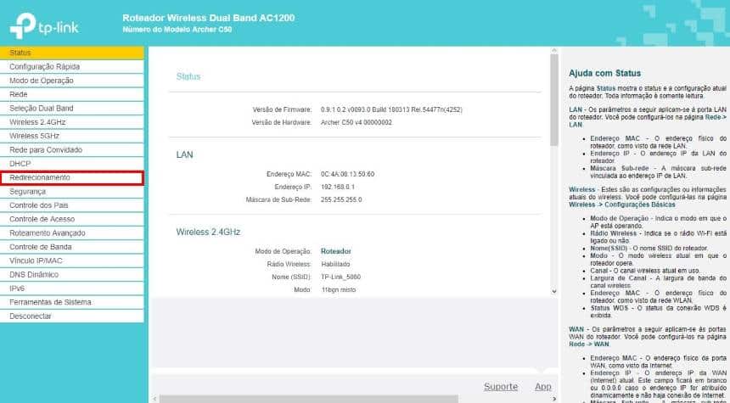Click the TP-Link logo
The width and height of the screenshot is (730, 403).
pyautogui.click(x=44, y=26)
